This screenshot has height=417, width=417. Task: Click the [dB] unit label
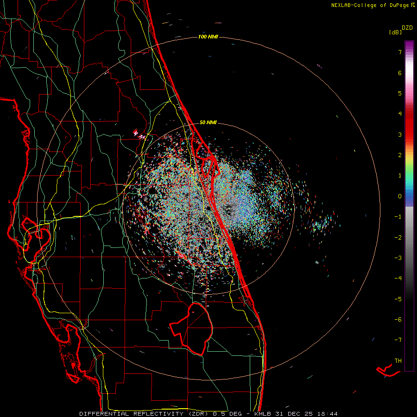click(395, 32)
